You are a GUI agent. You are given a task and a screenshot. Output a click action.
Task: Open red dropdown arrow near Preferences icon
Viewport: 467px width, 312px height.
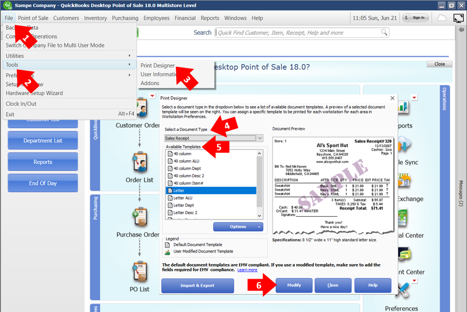click(414, 281)
